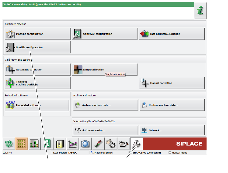Open Machine configuration
This screenshot has height=173, width=228.
pos(38,34)
